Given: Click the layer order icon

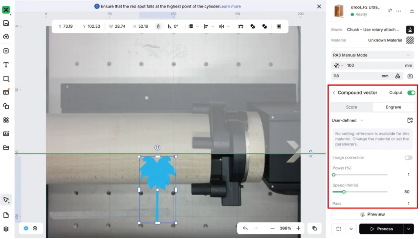Looking at the screenshot, I should coord(191,26).
